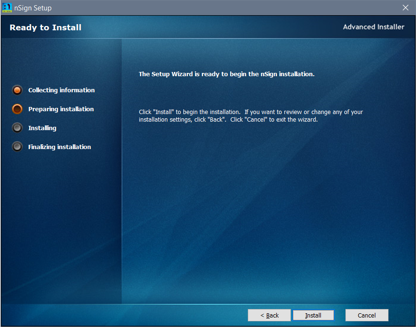Select the 'Collecting information' step text
The image size is (416, 327).
(x=61, y=90)
